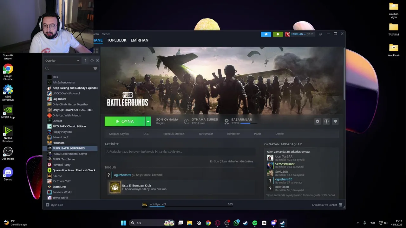Viewport: 406px width, 228px height.
Task: Open the Tartışmalar tab
Action: coord(206,134)
